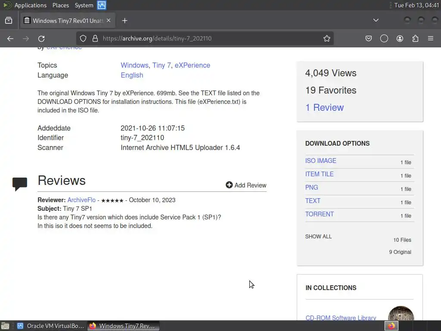Open the Applications menu
This screenshot has width=441, height=331.
coord(31,5)
